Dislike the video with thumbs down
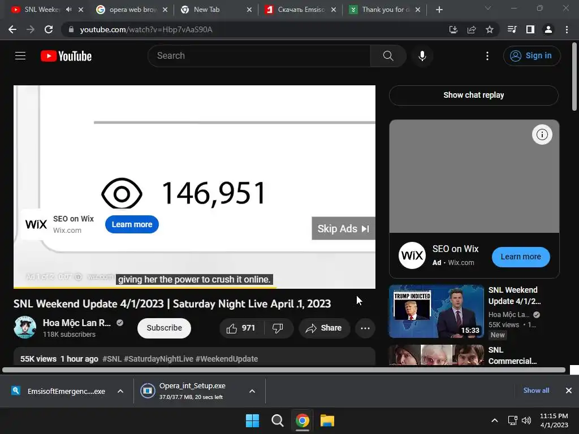Viewport: 579px width, 434px height. click(278, 328)
